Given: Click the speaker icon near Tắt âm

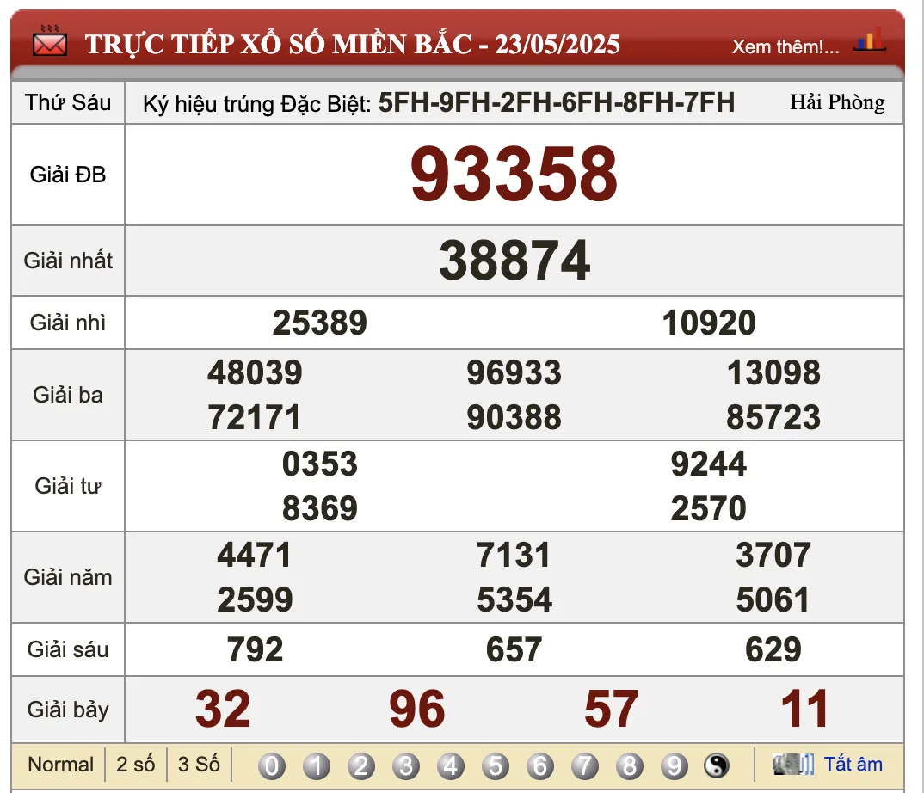Looking at the screenshot, I should point(792,764).
